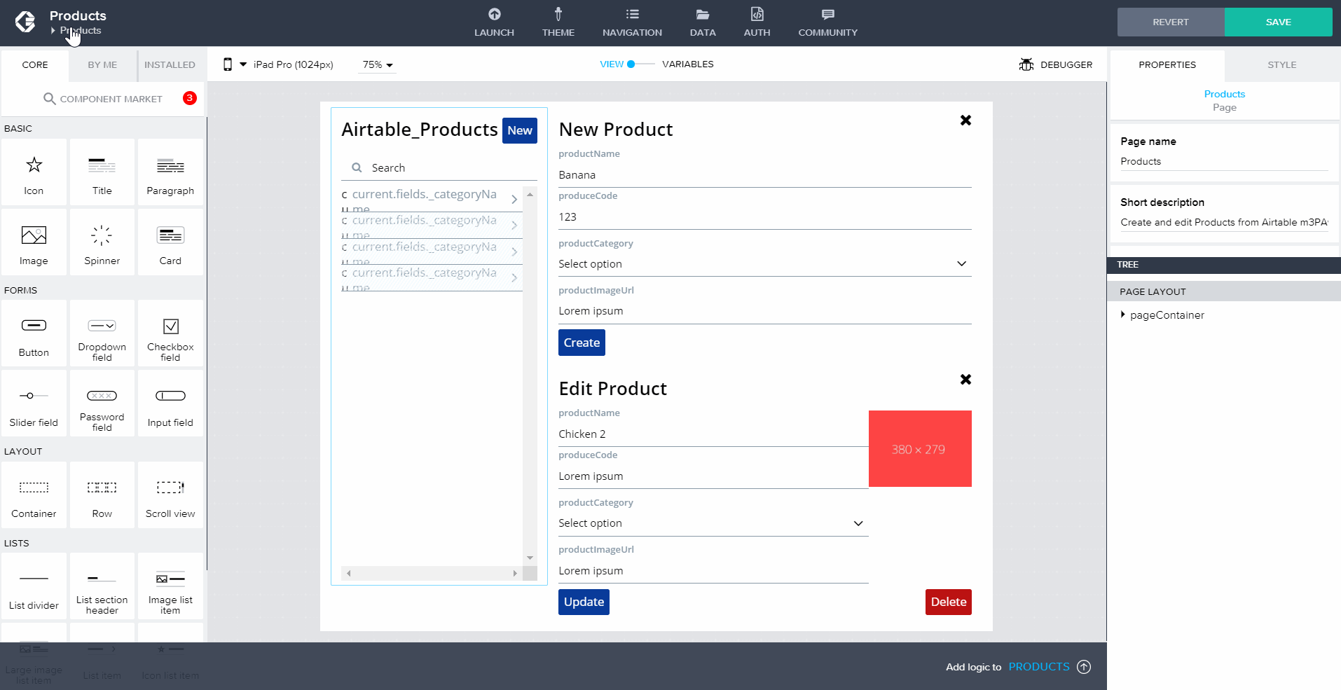Select the Button component
The image size is (1341, 690).
(34, 333)
